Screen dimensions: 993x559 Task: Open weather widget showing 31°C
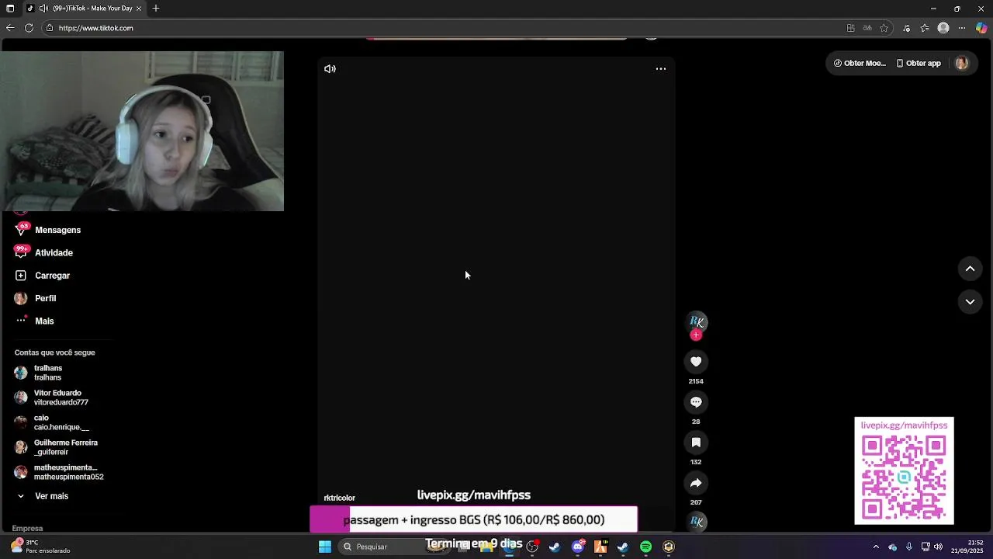pos(40,547)
